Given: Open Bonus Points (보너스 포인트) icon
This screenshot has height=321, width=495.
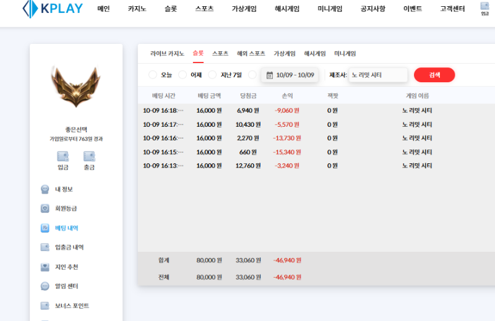Looking at the screenshot, I should tap(45, 306).
